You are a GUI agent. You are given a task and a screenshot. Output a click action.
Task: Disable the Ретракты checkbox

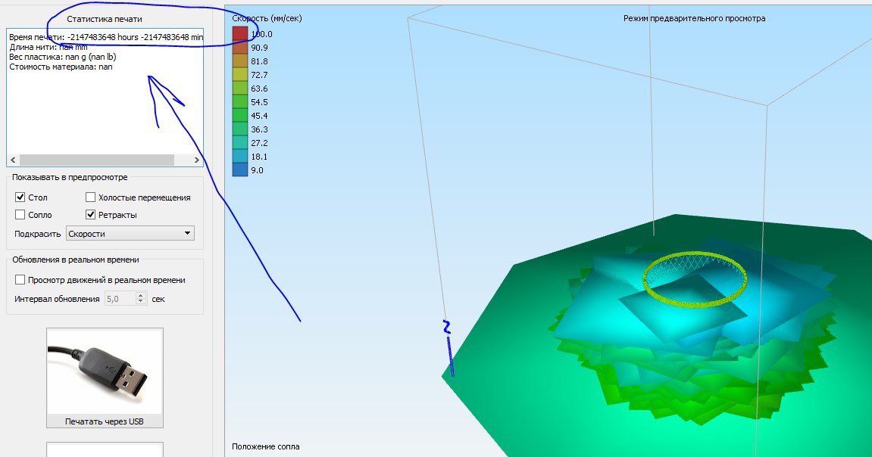coord(91,214)
